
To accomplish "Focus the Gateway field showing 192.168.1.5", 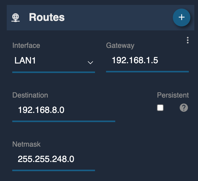I will coord(147,60).
